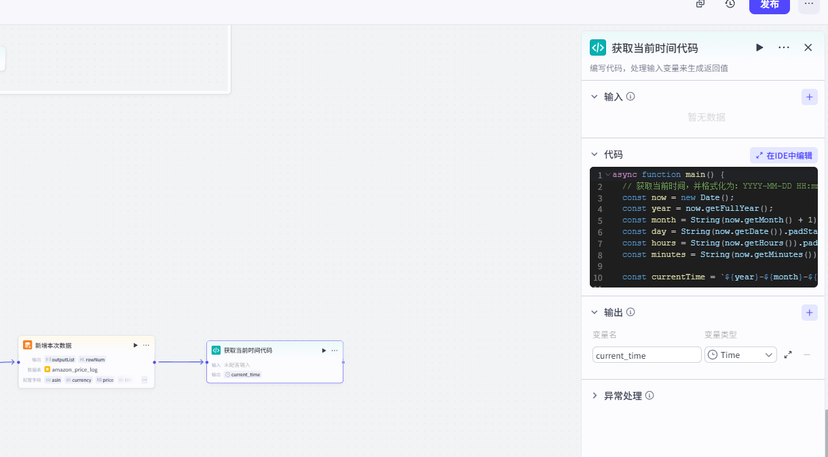Image resolution: width=828 pixels, height=457 pixels.
Task: Select the 新增本次数据 node title
Action: click(53, 346)
